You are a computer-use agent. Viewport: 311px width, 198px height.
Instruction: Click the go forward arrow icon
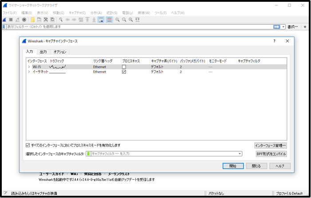[74, 19]
